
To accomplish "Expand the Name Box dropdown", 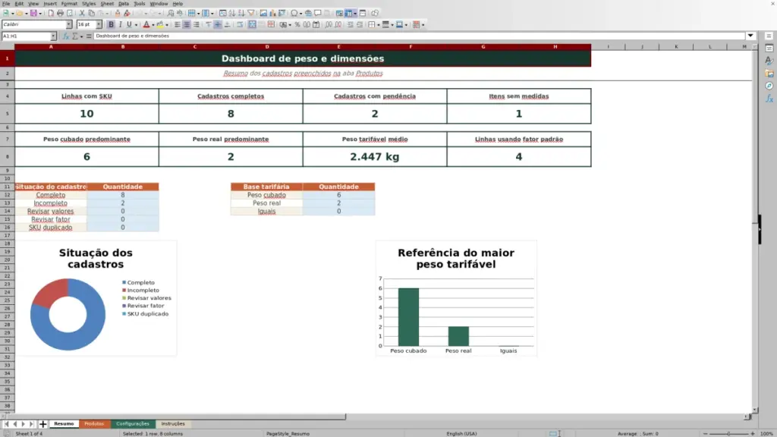I will click(53, 36).
